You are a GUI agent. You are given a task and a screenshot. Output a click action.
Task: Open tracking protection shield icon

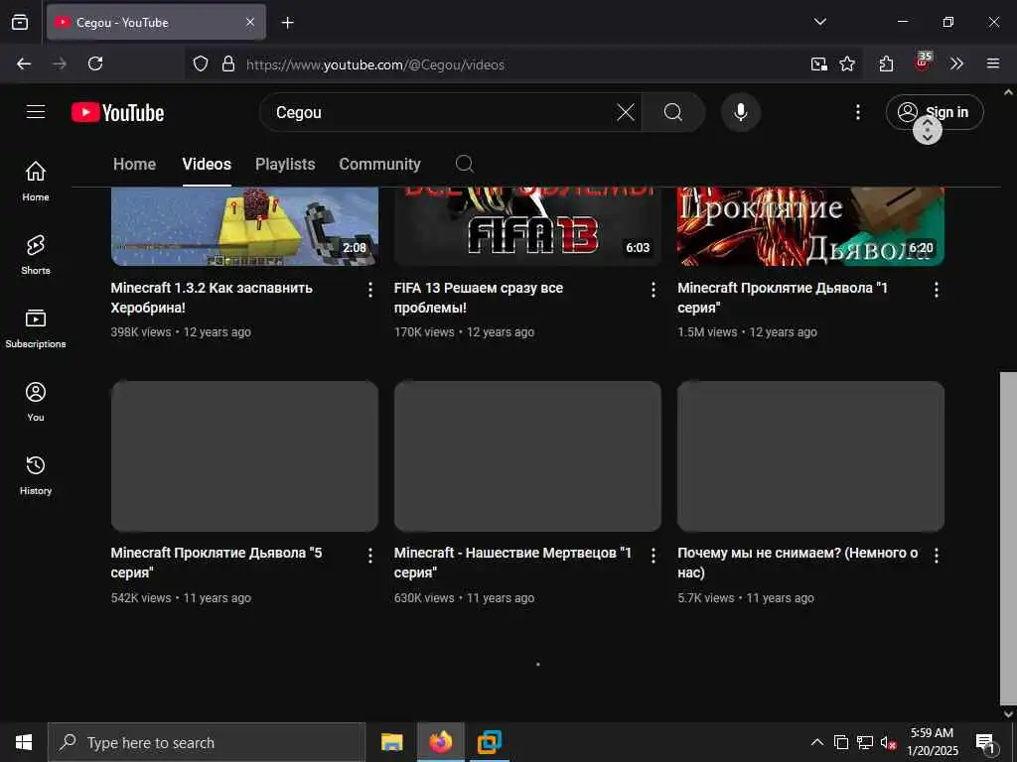point(201,63)
